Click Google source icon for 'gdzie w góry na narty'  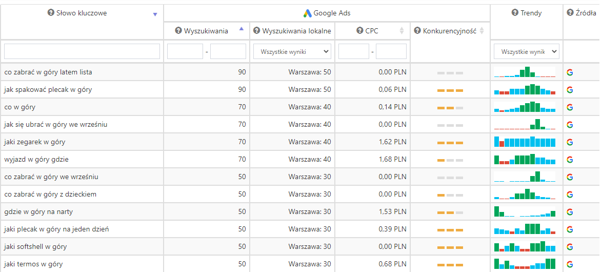[x=570, y=212]
